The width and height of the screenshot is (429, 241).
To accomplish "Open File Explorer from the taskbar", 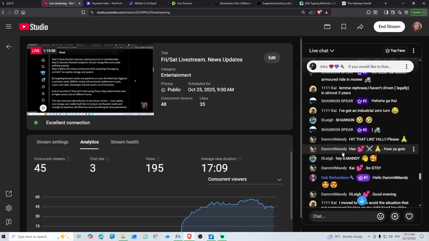I will point(123,237).
